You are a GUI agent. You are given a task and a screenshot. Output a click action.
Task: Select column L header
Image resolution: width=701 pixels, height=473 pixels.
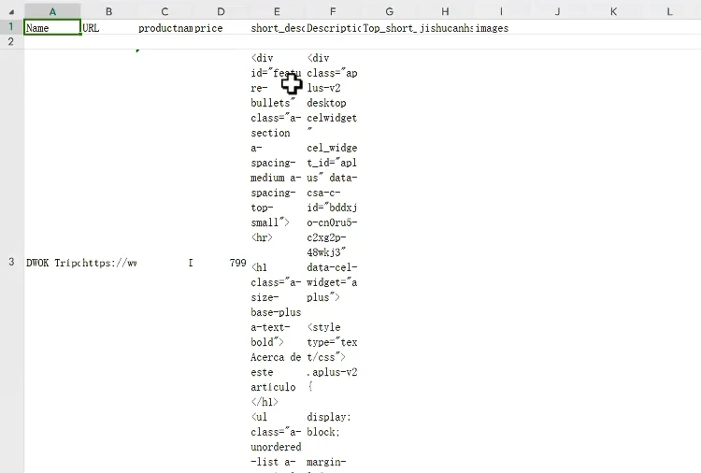670,11
